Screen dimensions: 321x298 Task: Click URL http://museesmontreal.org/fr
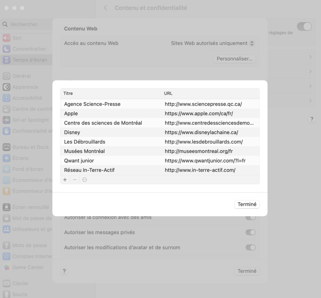[x=199, y=151]
